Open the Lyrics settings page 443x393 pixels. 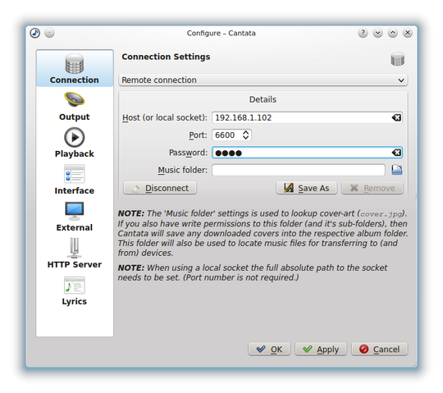point(75,290)
